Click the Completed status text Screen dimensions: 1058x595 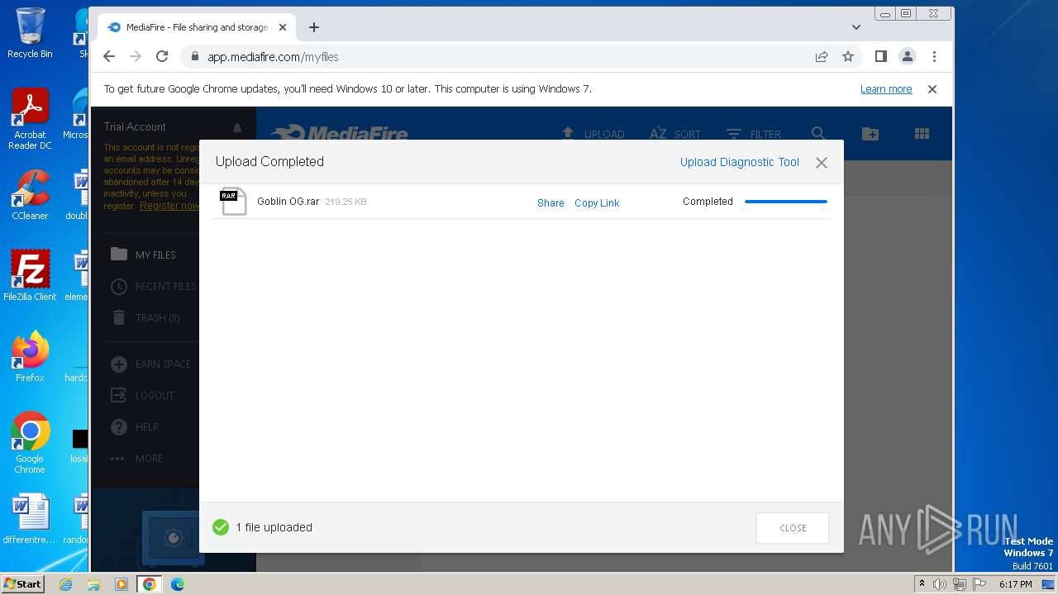pos(708,202)
